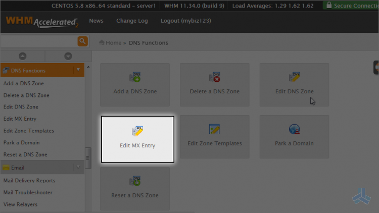Screen dimensions: 379x213
Task: Click the WHM 11.34.0 build text
Action: pyautogui.click(x=195, y=6)
